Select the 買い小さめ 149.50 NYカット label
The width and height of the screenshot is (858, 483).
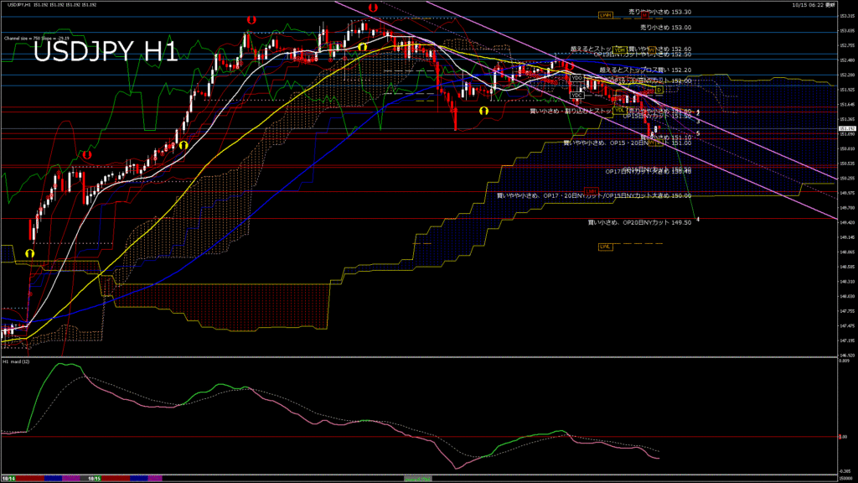640,222
